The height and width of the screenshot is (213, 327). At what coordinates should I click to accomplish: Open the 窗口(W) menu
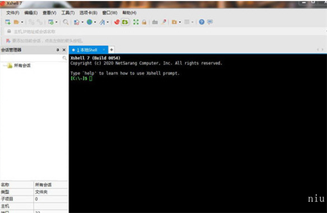click(110, 13)
